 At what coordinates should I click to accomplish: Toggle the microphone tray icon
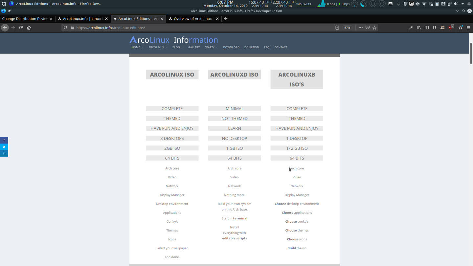tap(398, 4)
